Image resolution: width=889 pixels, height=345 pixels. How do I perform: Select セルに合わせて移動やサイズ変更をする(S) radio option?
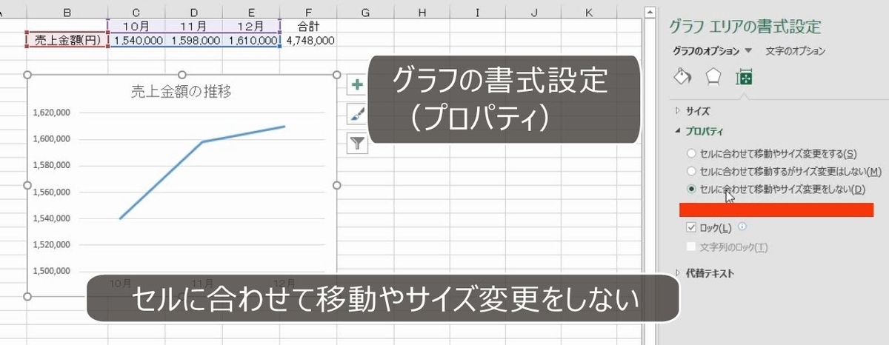[x=772, y=153]
